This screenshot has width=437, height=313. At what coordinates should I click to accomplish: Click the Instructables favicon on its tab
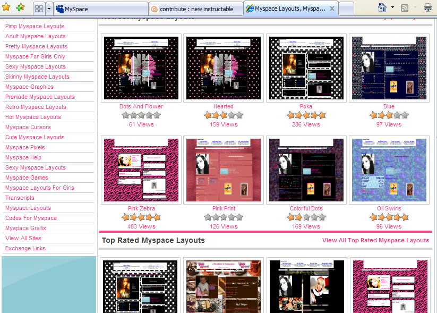click(154, 9)
